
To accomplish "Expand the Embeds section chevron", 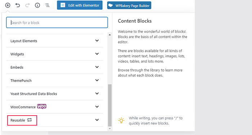I will click(97, 67).
